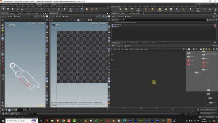Add an Ambient Light from the shelf

[190, 10]
